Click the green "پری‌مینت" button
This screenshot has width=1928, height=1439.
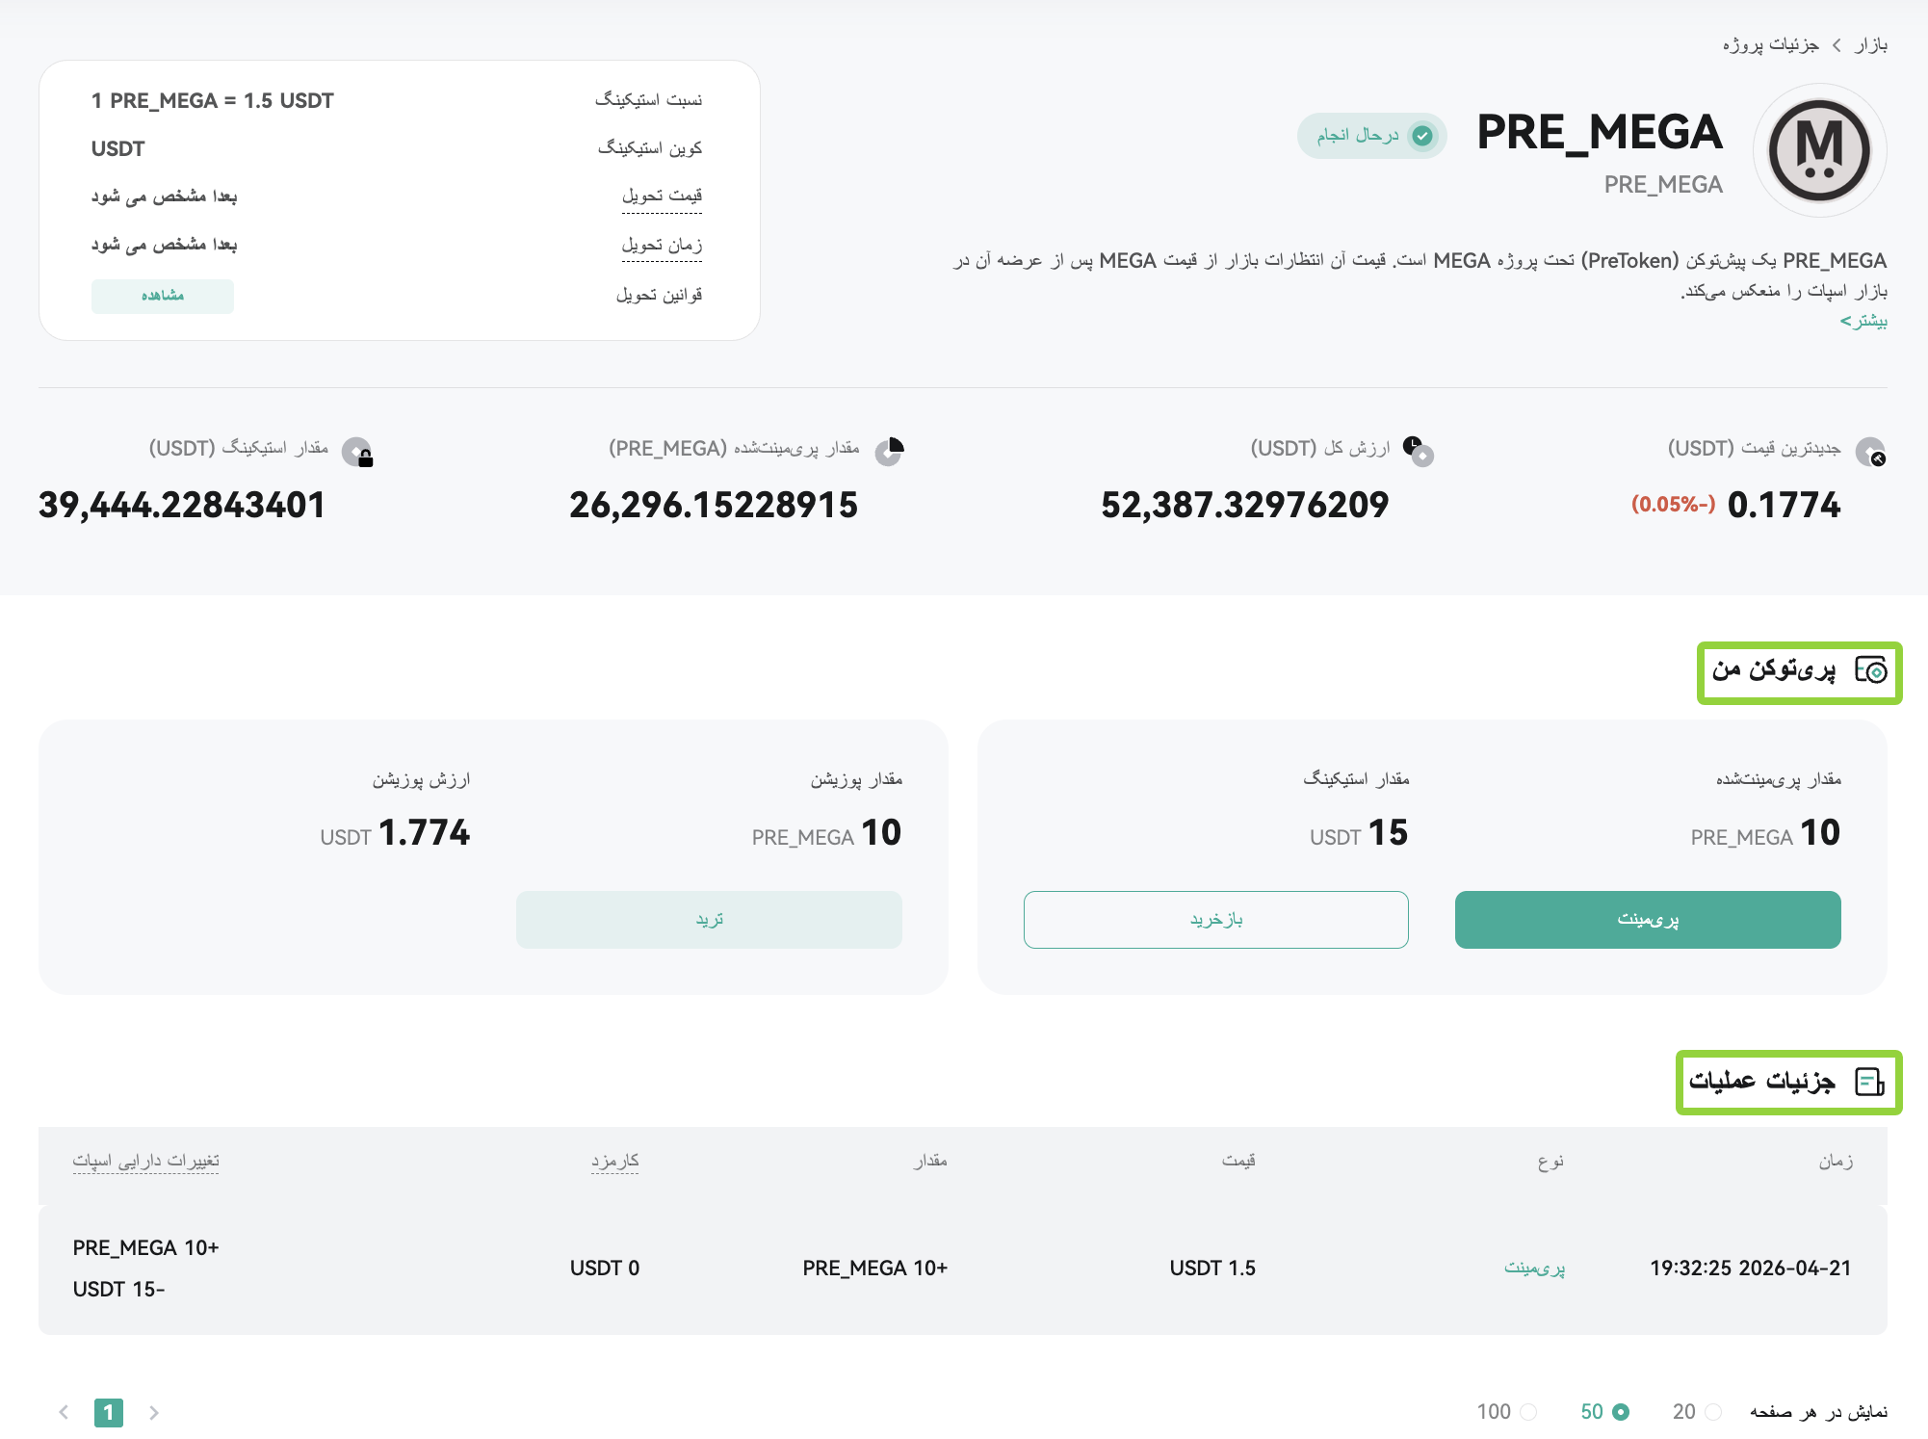[1648, 919]
